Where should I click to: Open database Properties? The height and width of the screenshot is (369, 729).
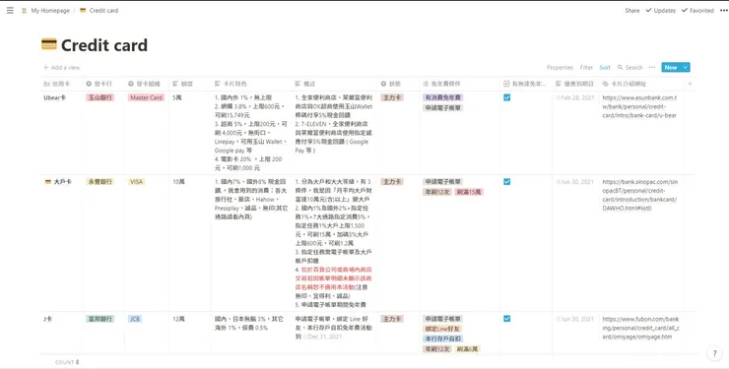click(560, 67)
